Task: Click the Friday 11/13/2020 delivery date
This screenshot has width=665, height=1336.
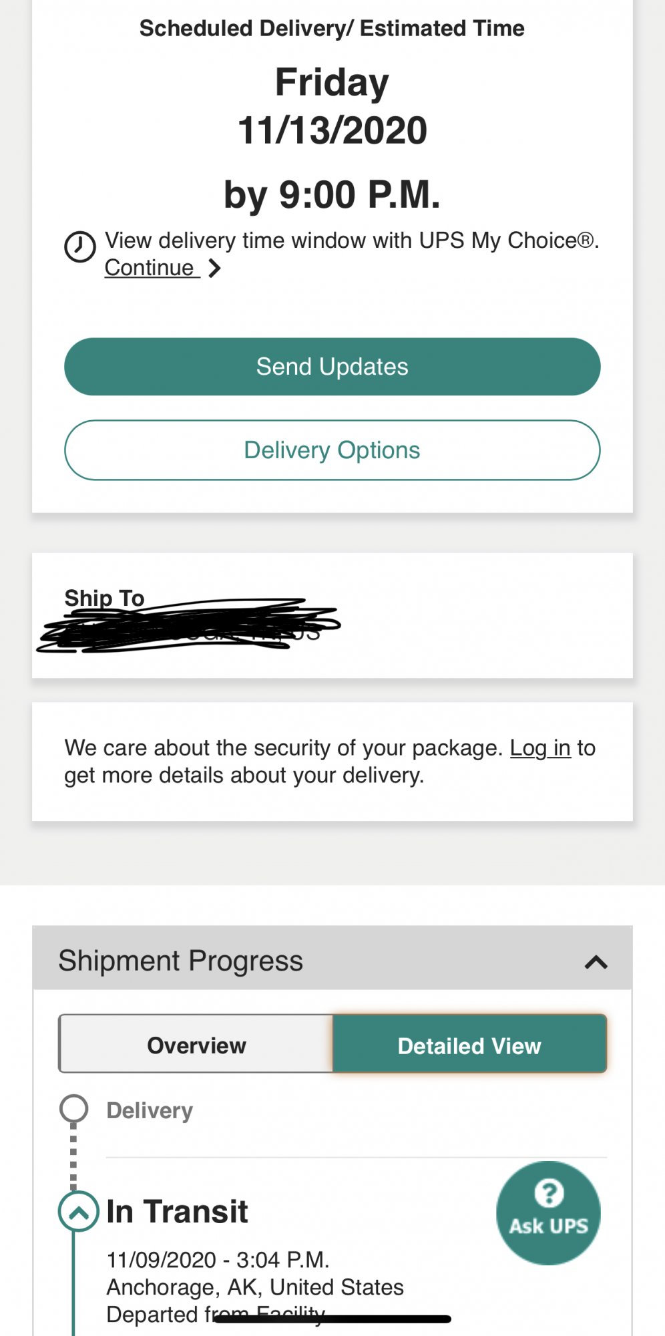Action: tap(332, 107)
